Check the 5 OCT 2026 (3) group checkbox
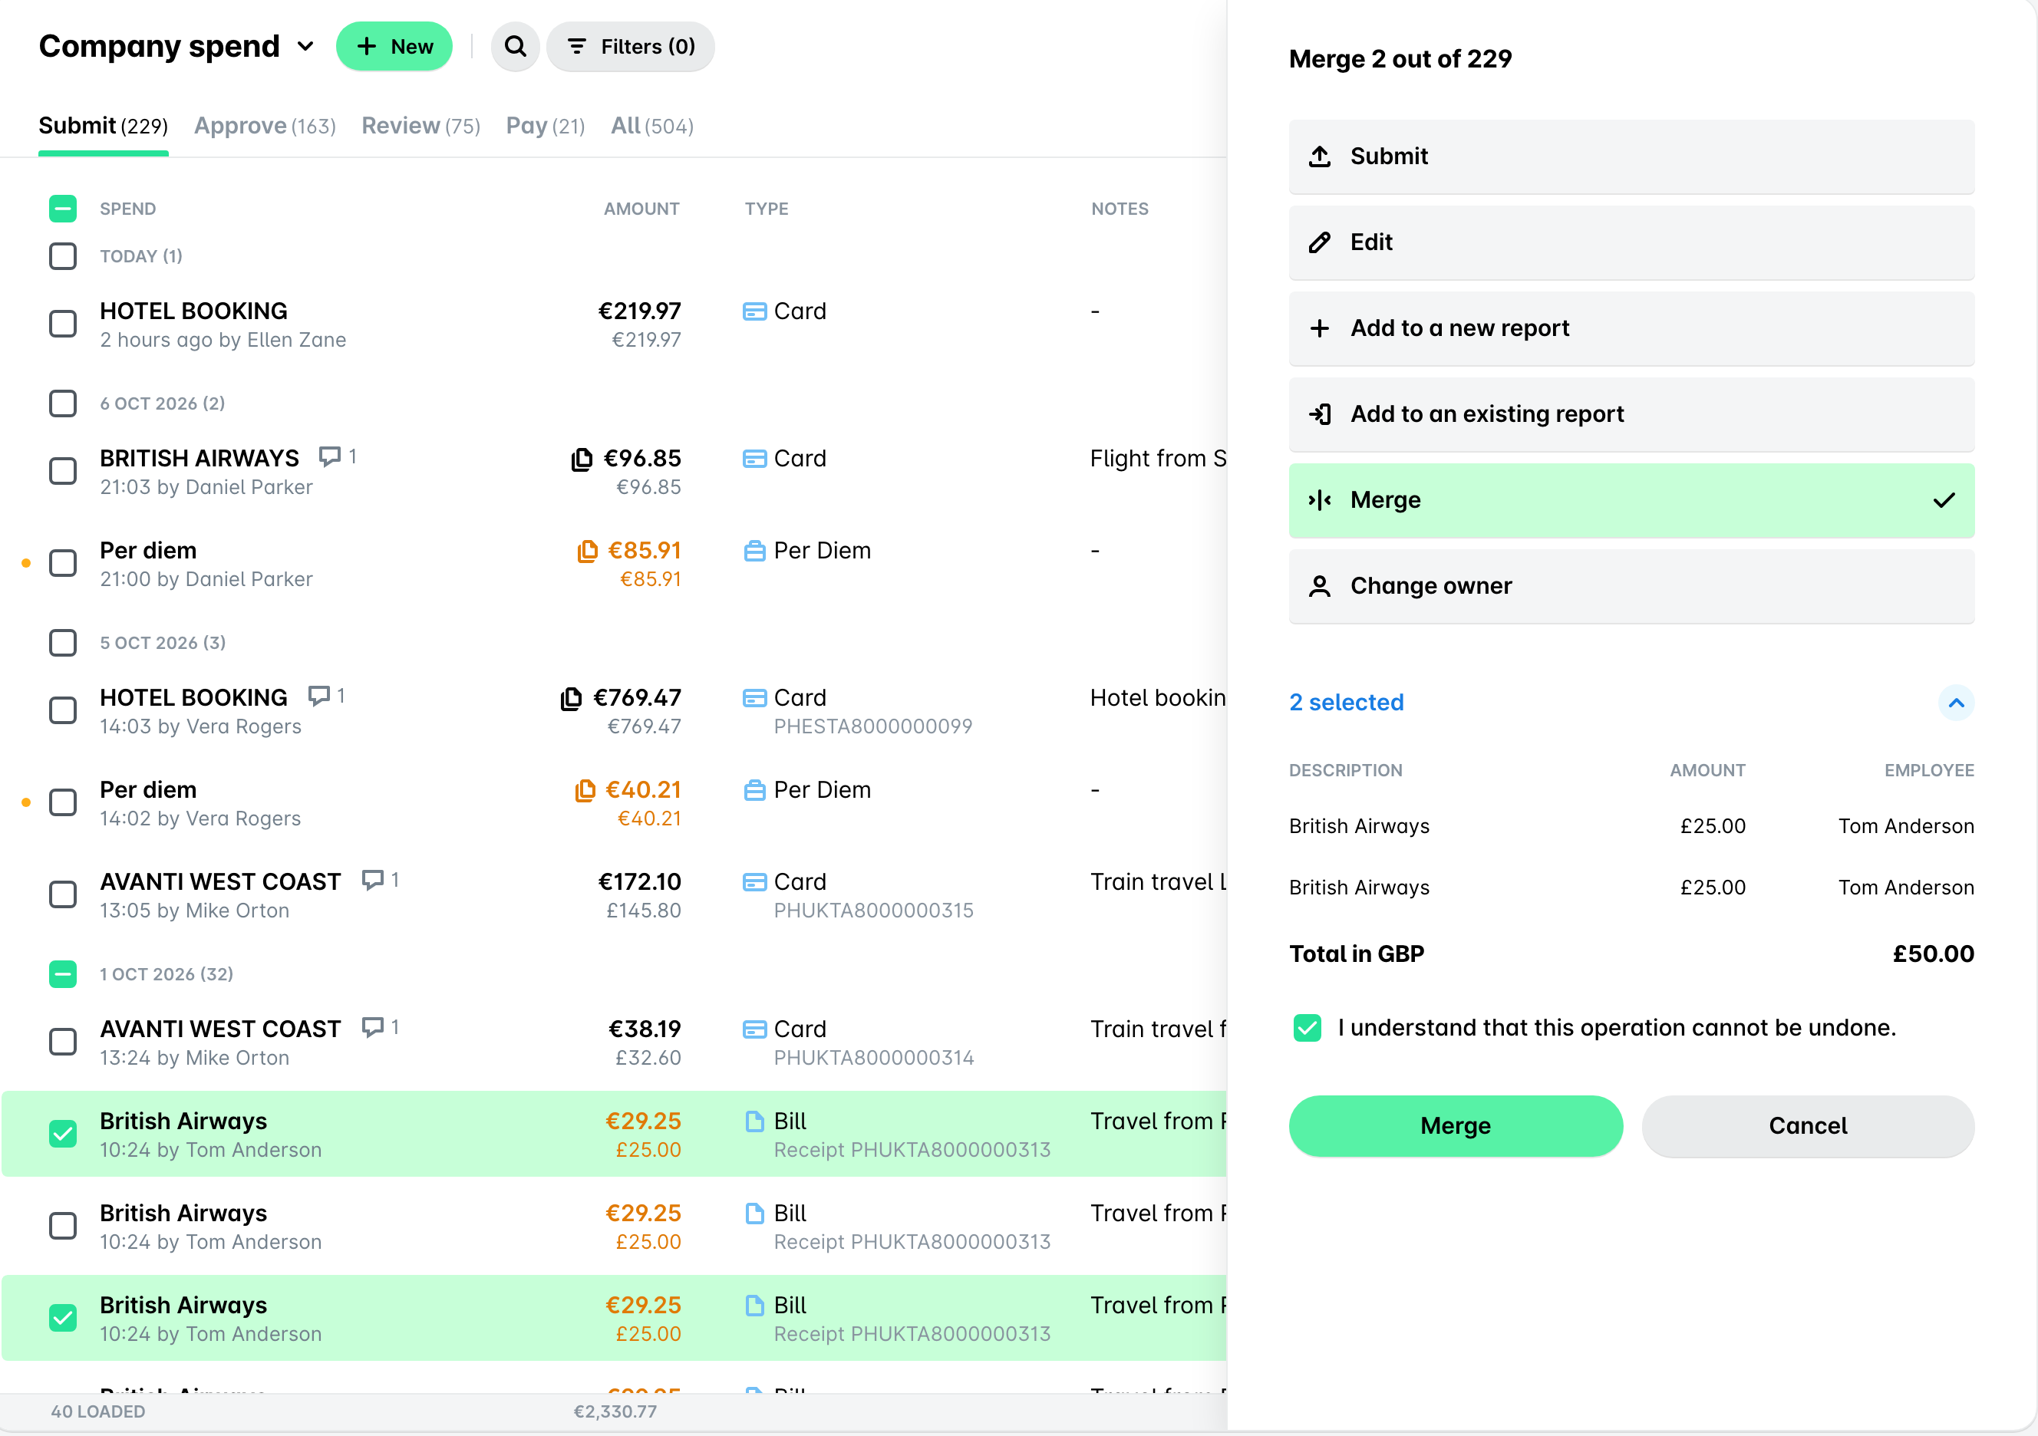This screenshot has width=2038, height=1436. 63,643
